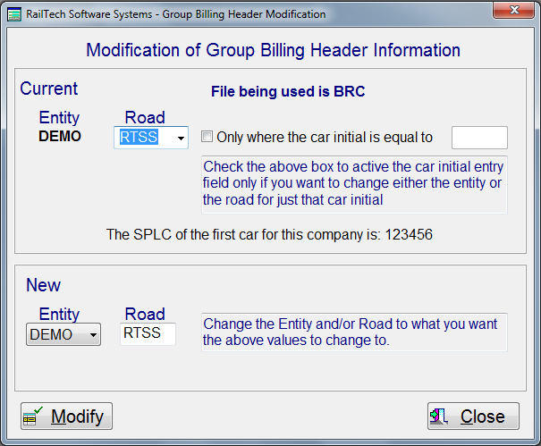Expand the Current Road dropdown arrow
541x446 pixels.
point(181,139)
